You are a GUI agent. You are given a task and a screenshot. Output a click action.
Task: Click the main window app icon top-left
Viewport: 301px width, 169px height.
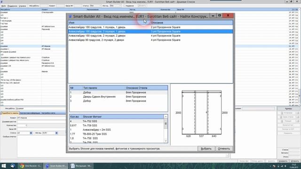tap(1, 2)
